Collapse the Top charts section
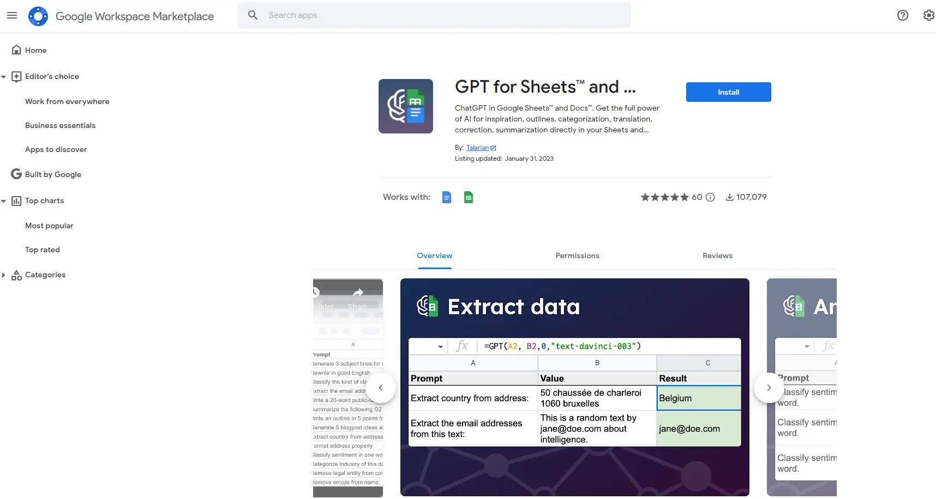This screenshot has height=499, width=936. 4,201
